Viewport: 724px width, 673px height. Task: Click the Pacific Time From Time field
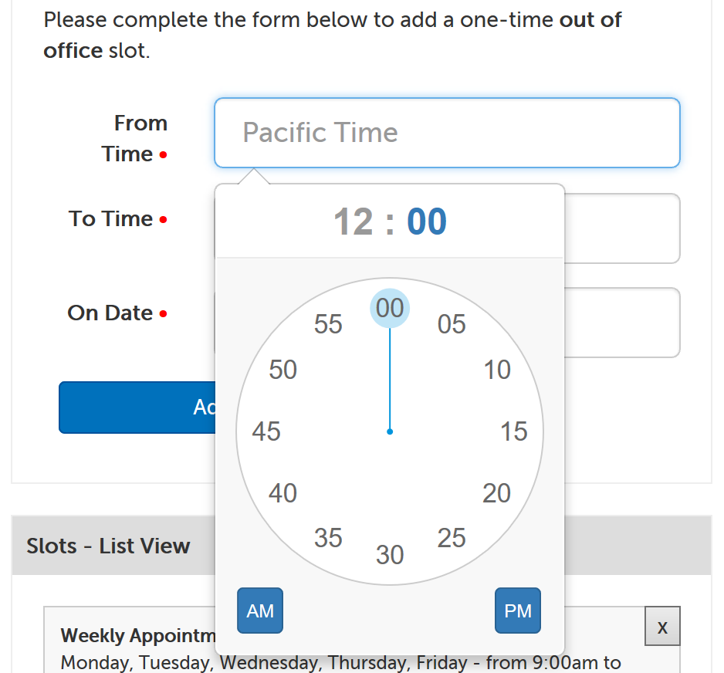[447, 133]
